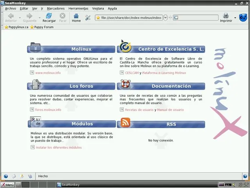
Task: Click the folder icon on the Molinux banner
Action: click(36, 47)
